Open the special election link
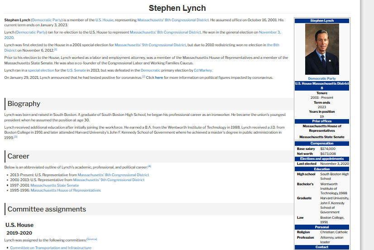This screenshot has width=374, height=250. [x=41, y=70]
